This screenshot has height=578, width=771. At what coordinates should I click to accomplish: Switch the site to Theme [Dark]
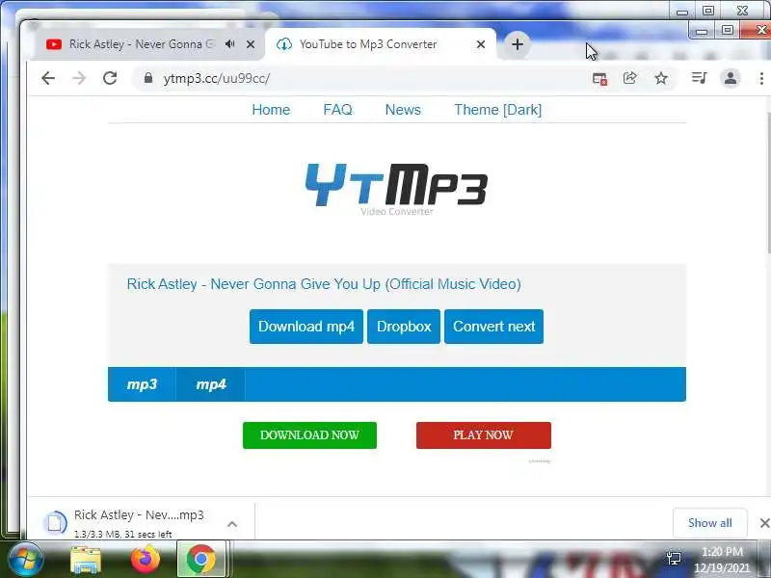pyautogui.click(x=497, y=110)
